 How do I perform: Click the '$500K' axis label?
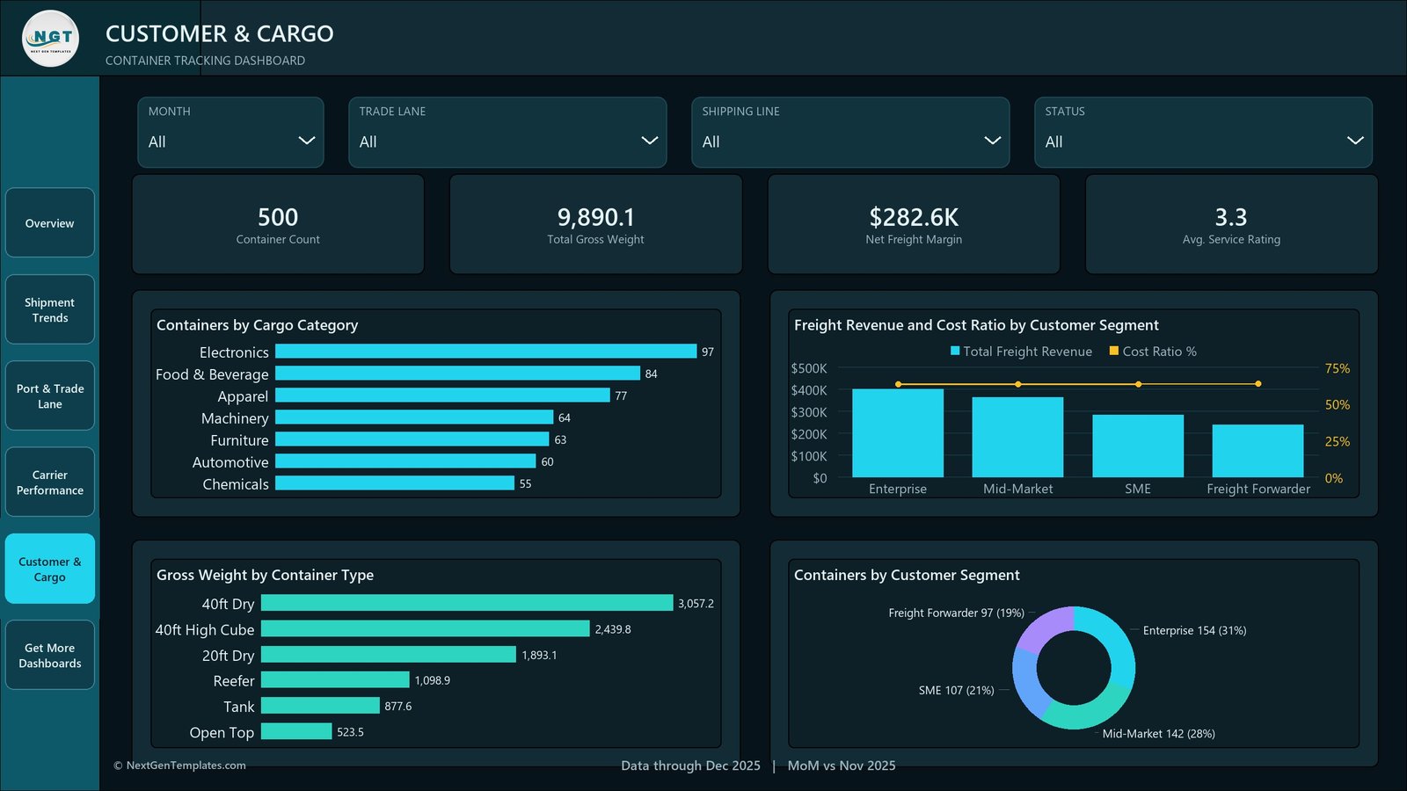pos(809,368)
